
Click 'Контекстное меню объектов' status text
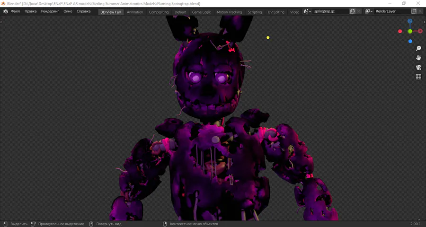(x=194, y=224)
